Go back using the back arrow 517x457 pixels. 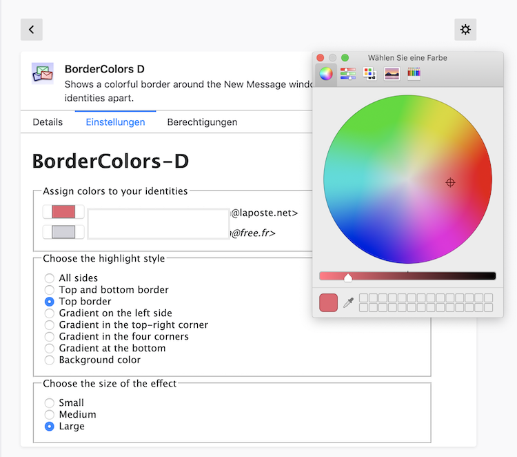pos(32,30)
